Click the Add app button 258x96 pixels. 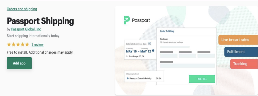(x=19, y=63)
